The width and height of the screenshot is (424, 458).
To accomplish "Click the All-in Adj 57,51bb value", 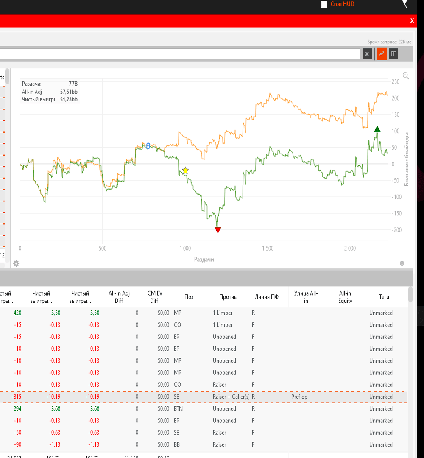I will (69, 92).
